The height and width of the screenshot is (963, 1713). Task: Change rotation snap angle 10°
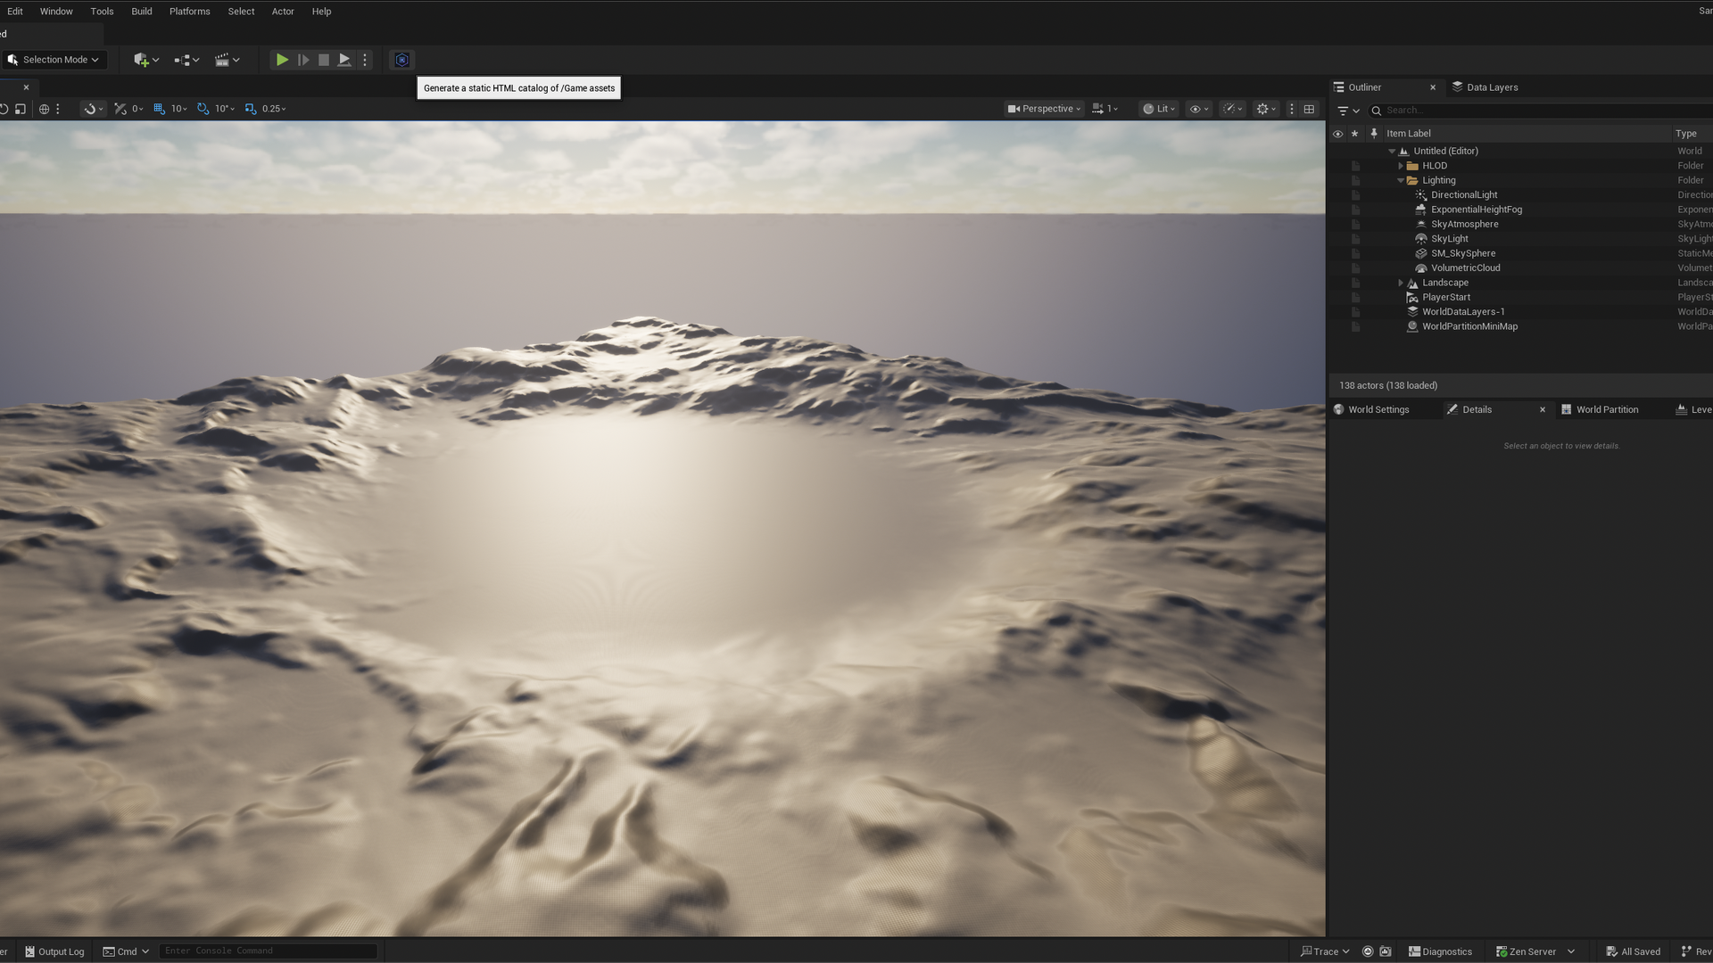(x=224, y=109)
